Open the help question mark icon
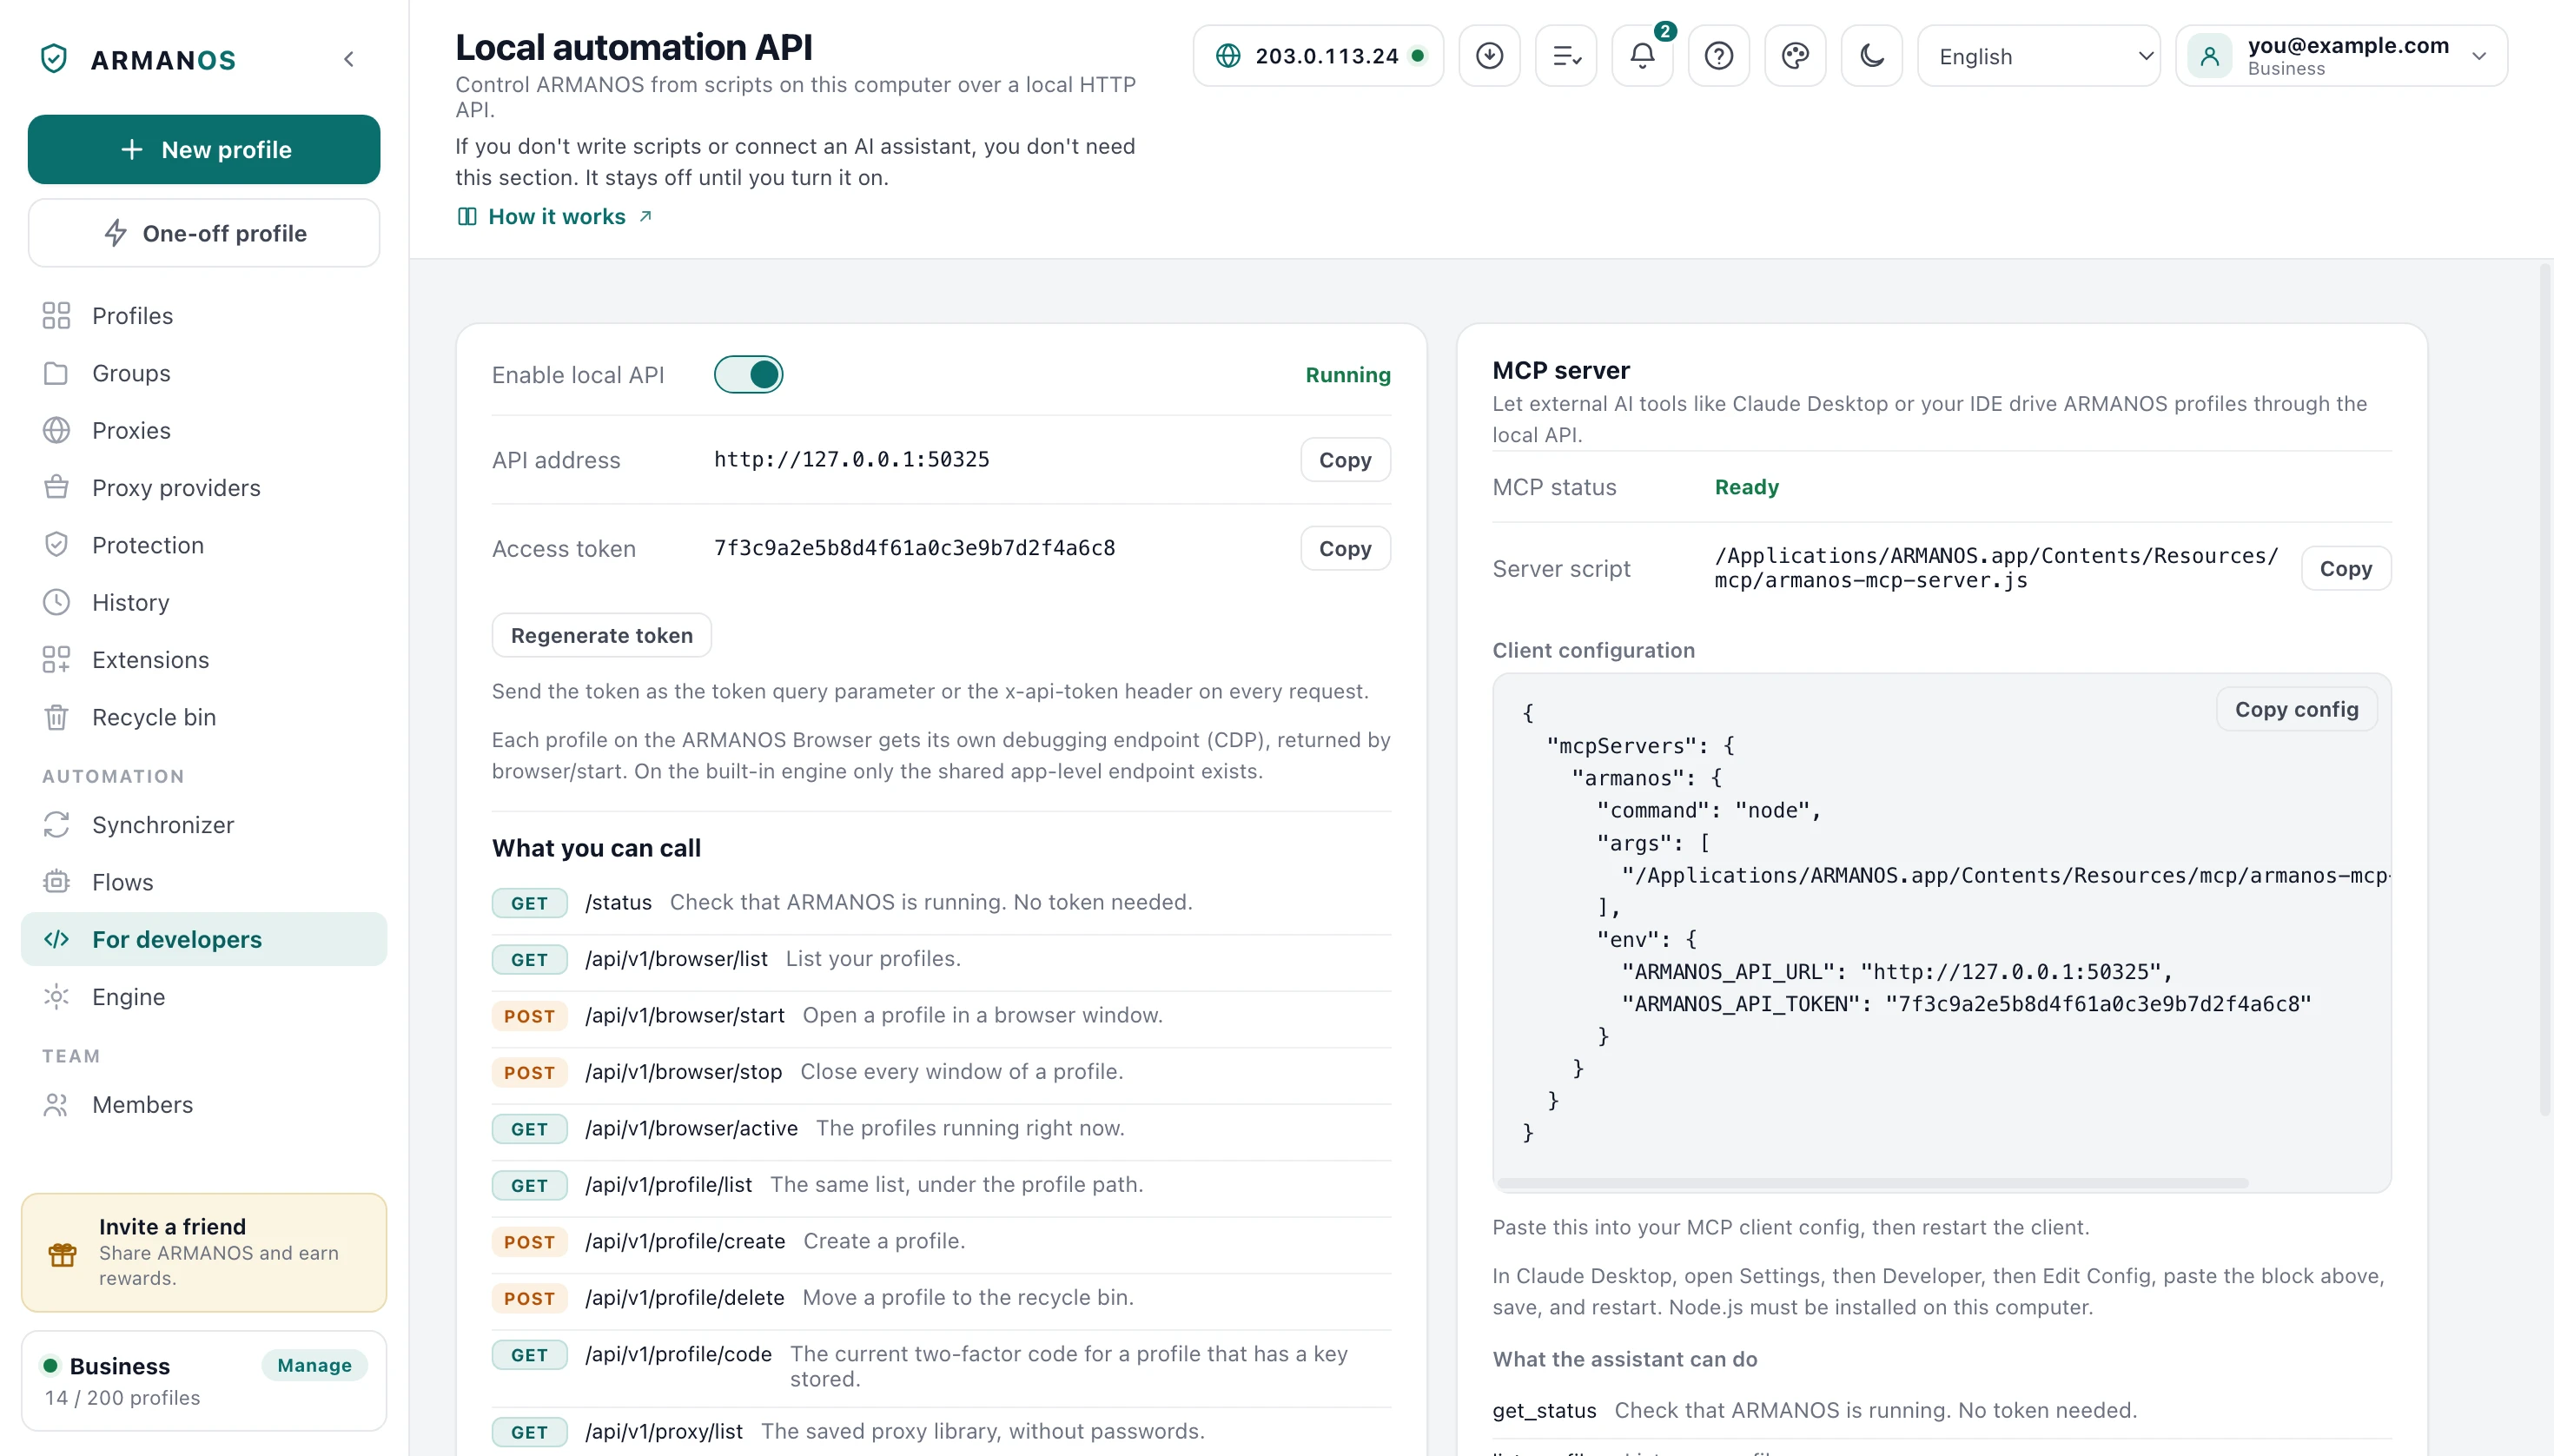2554x1456 pixels. pyautogui.click(x=1718, y=56)
